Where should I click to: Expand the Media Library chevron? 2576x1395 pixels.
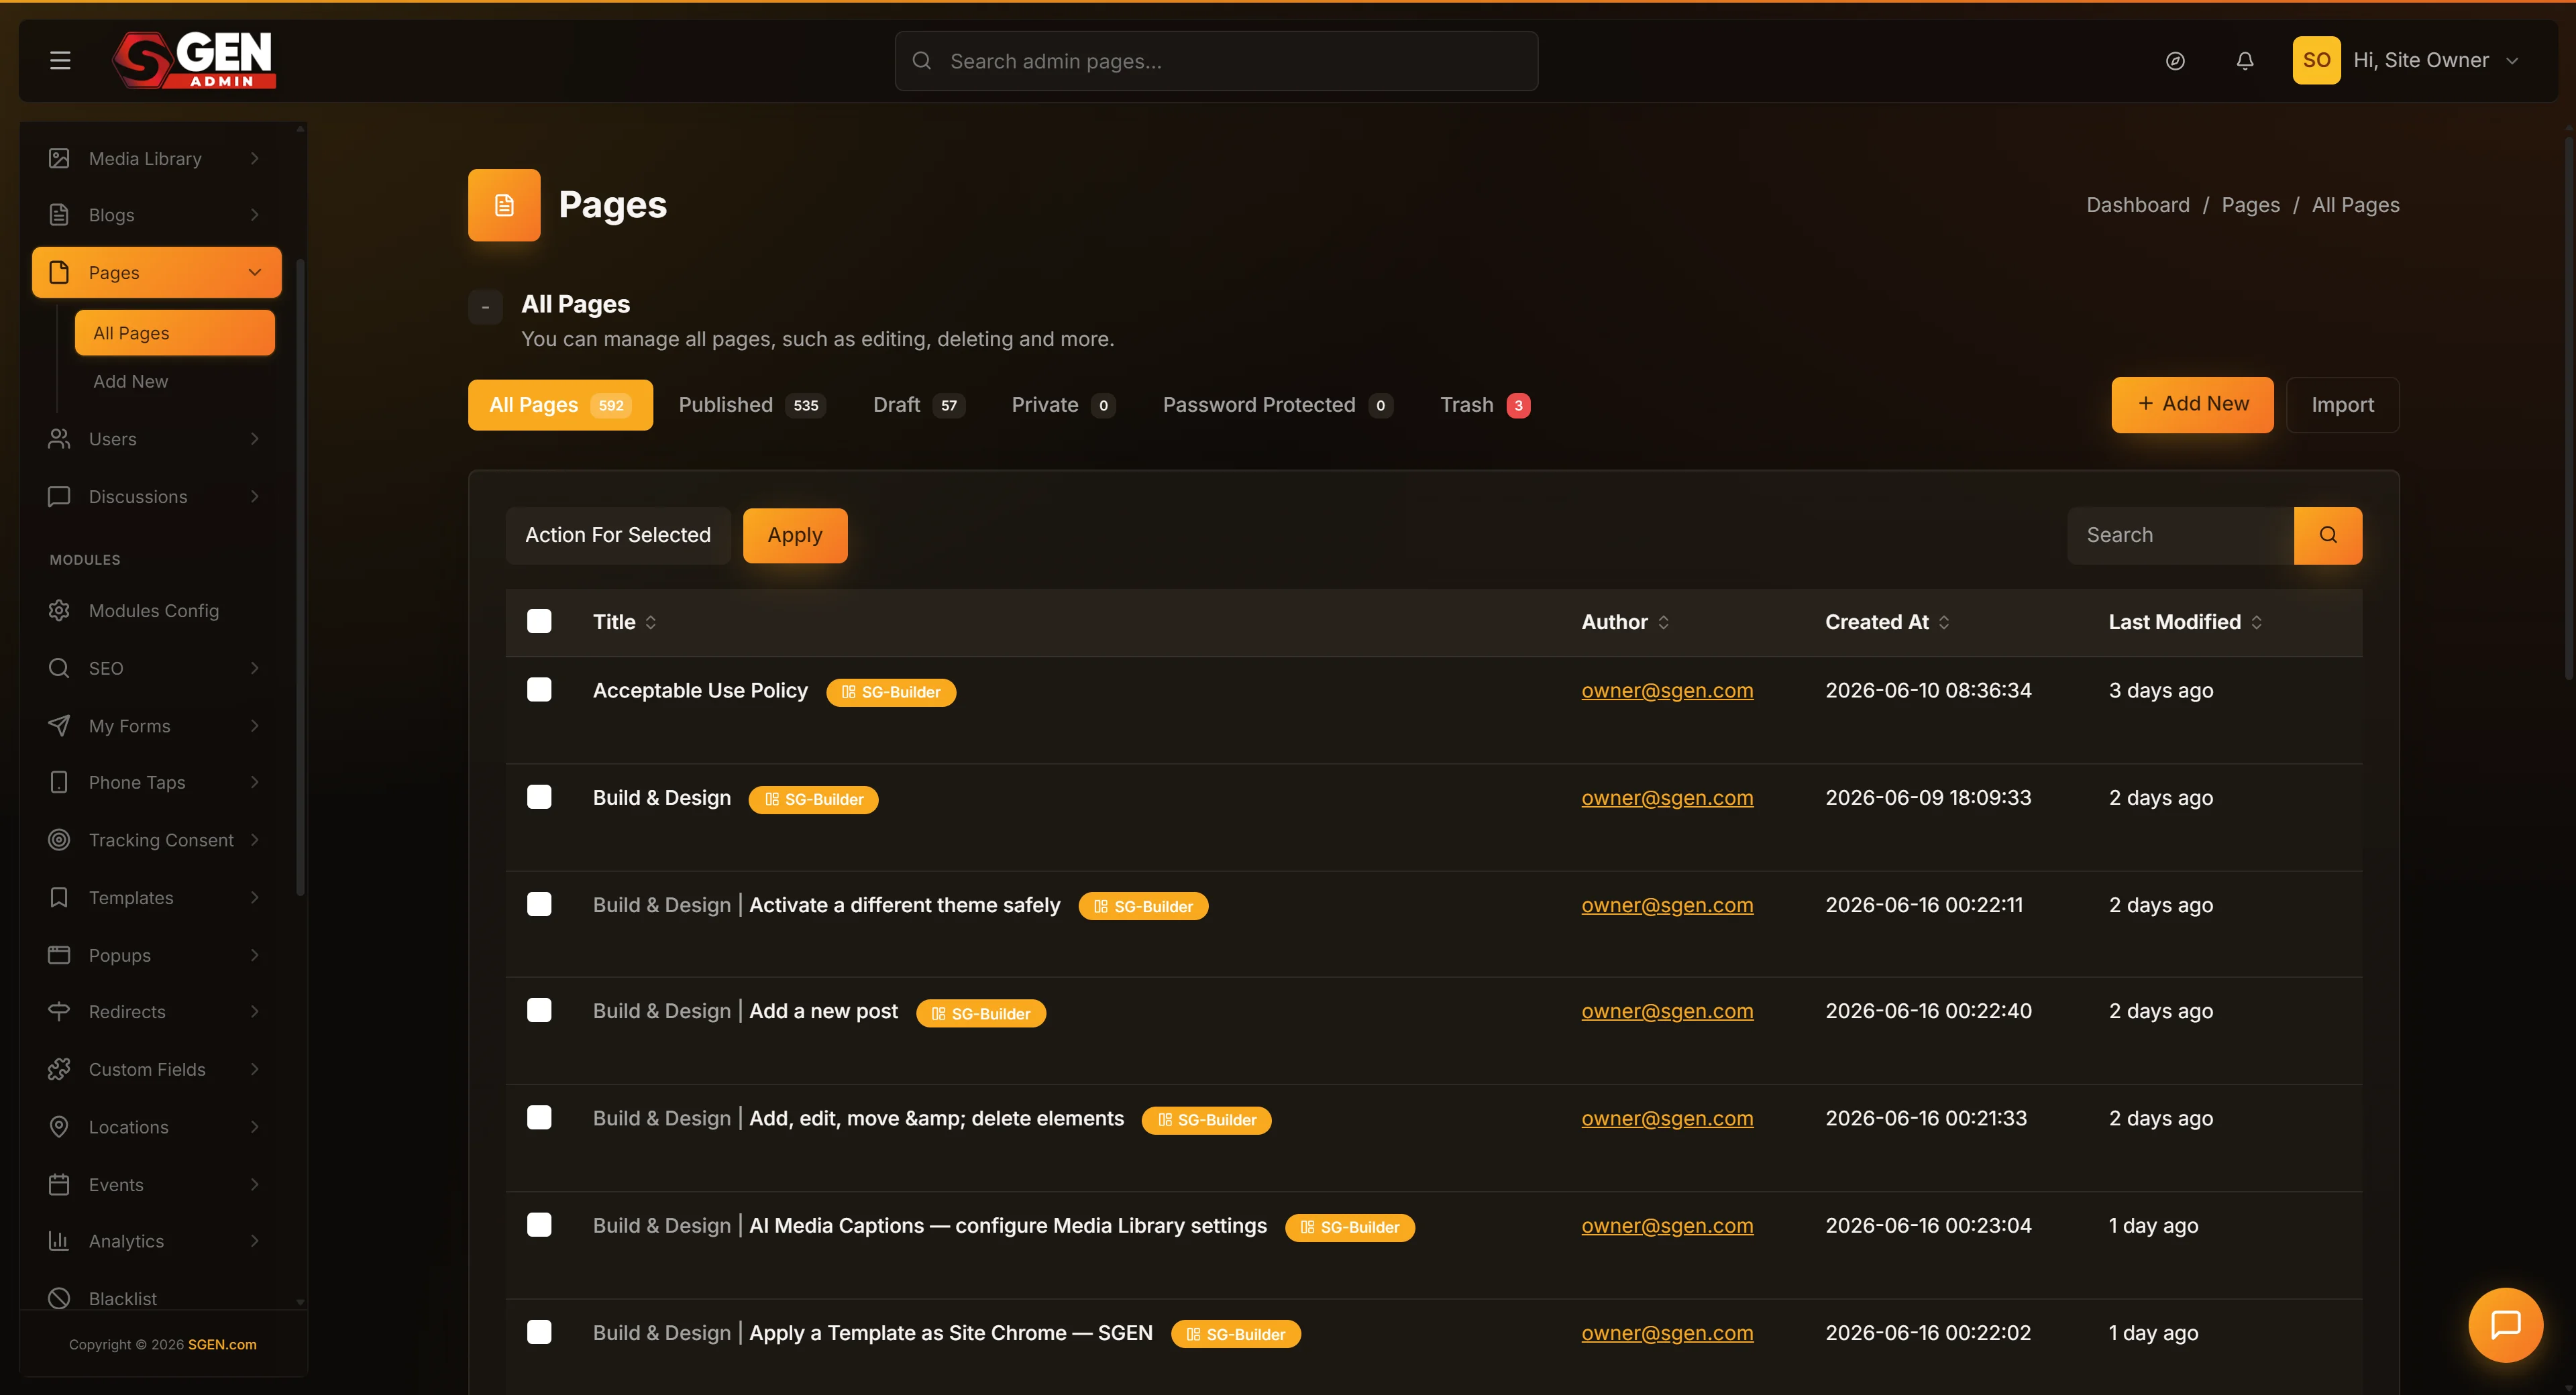(x=255, y=158)
